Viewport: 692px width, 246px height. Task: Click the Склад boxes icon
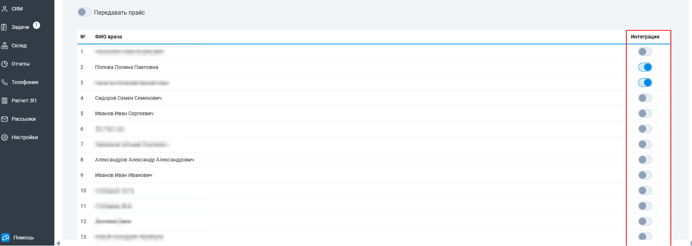(4, 45)
